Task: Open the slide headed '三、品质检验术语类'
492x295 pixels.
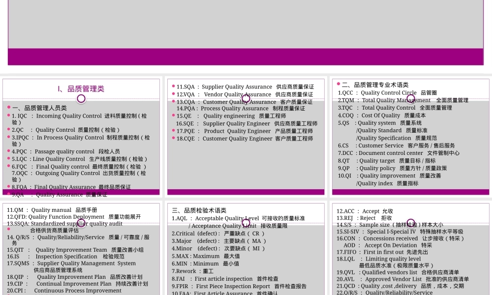Action: [x=246, y=249]
